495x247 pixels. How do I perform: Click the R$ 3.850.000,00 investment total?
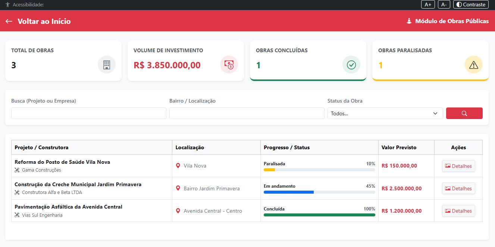click(167, 65)
